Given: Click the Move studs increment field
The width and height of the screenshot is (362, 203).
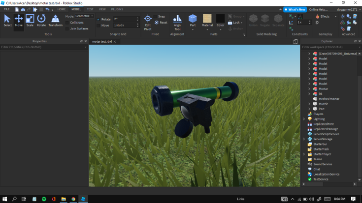Looking at the screenshot, I should coord(126,26).
